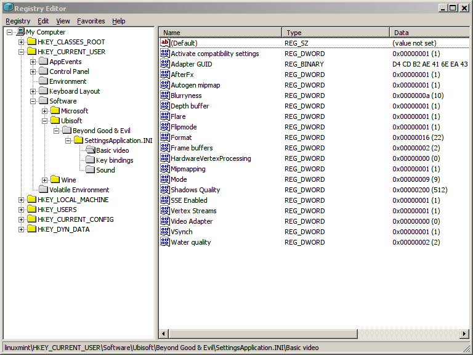Click the Shadows Quality data 0x00000200 (512)
Image resolution: width=473 pixels, height=355 pixels.
click(419, 190)
